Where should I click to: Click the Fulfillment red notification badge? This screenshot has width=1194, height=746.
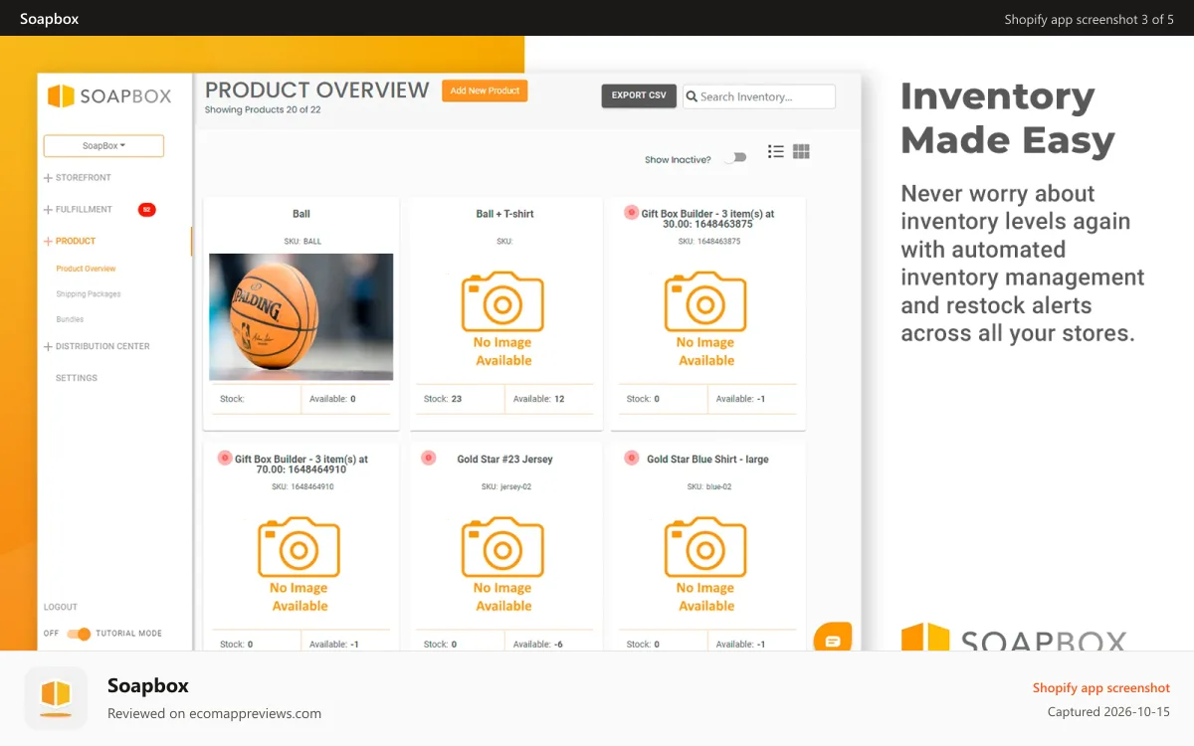[147, 209]
